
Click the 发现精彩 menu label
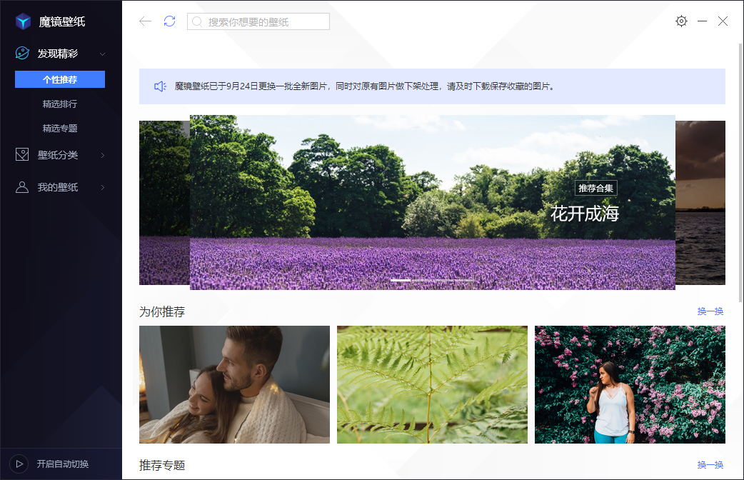click(58, 54)
